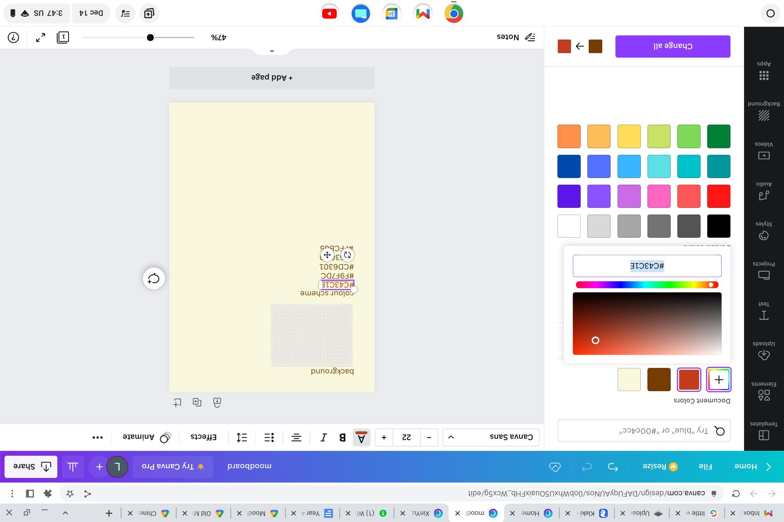Click the list formatting icon
Image resolution: width=784 pixels, height=522 pixels.
point(269,437)
